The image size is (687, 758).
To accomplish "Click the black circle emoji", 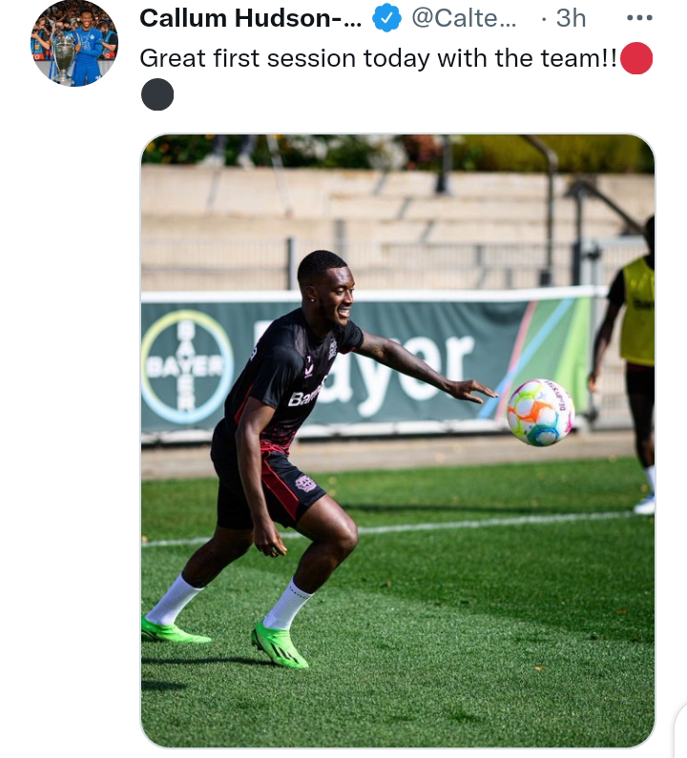I will (x=157, y=94).
